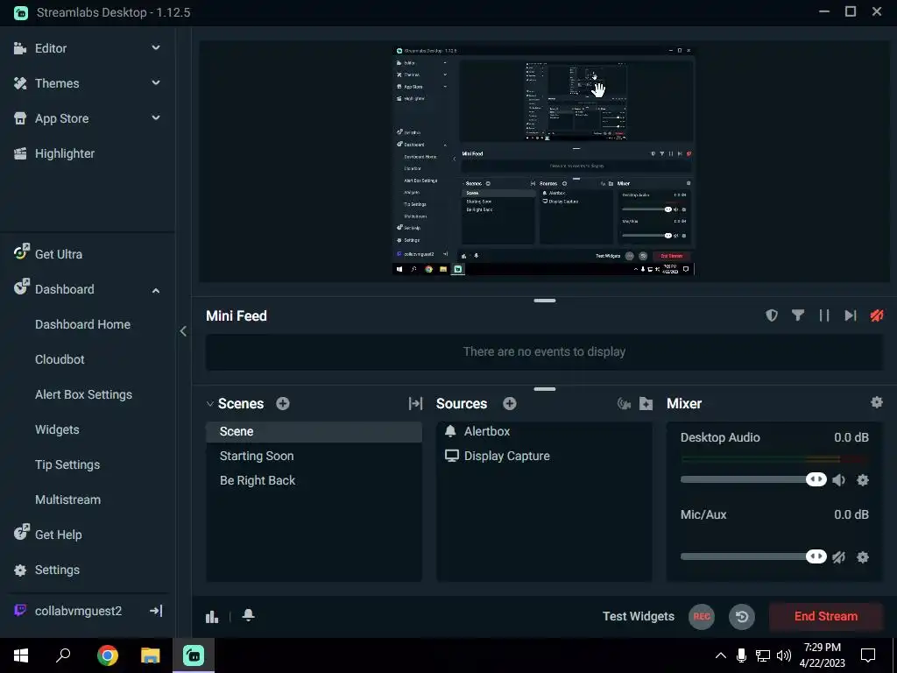Open Mixer settings gear in Mixer header
Screen dimensions: 897x673
pos(876,402)
